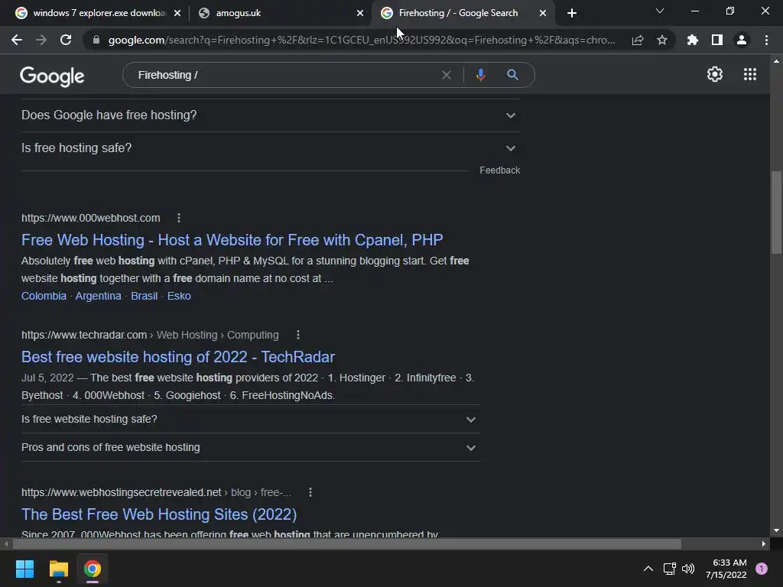Click Chrome icon in taskbar
Image resolution: width=783 pixels, height=587 pixels.
[93, 569]
